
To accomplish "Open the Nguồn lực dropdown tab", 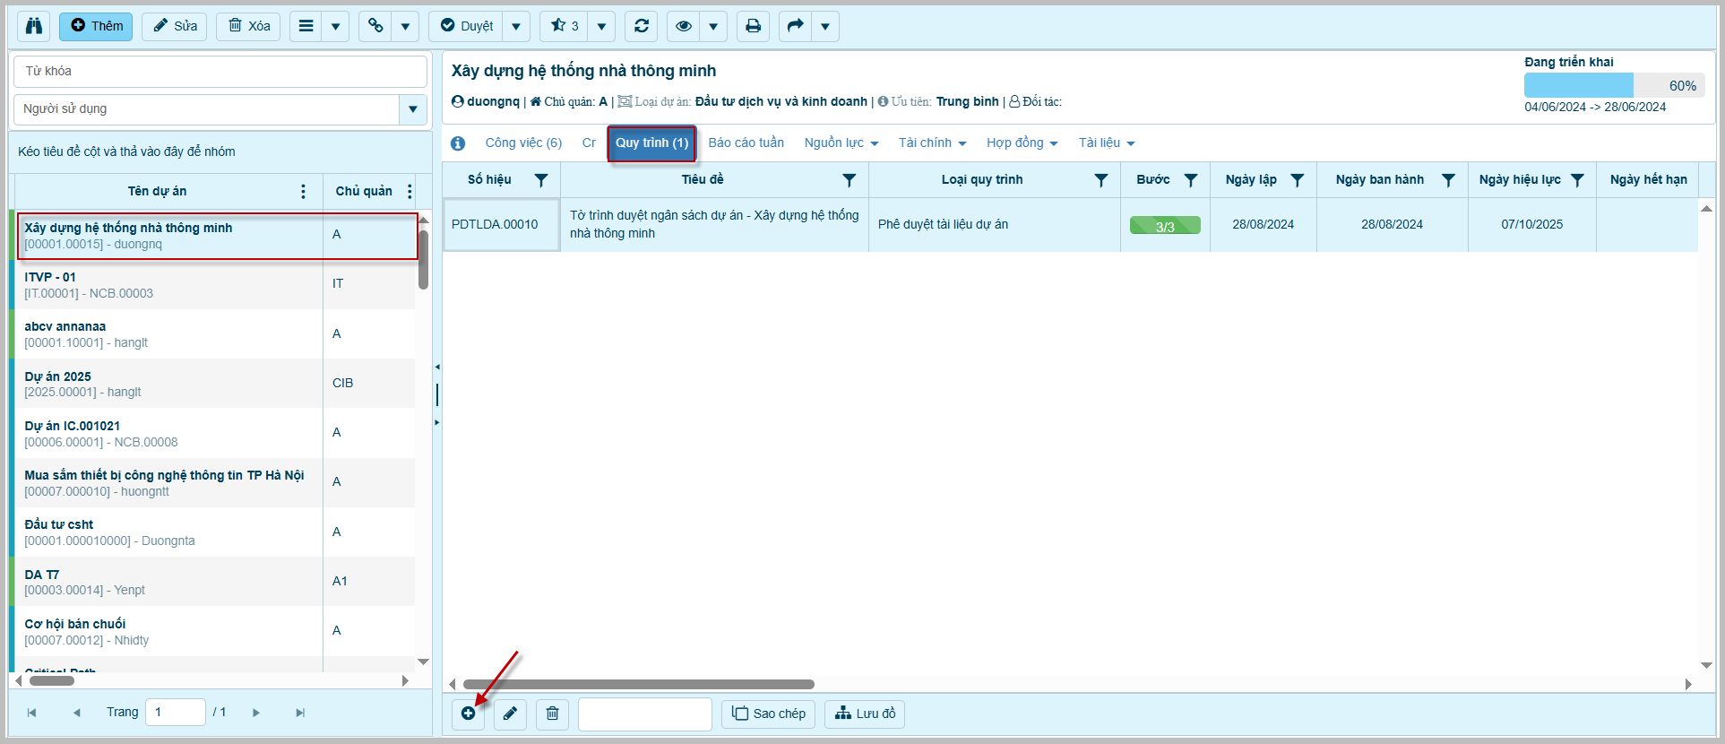I will [x=841, y=143].
